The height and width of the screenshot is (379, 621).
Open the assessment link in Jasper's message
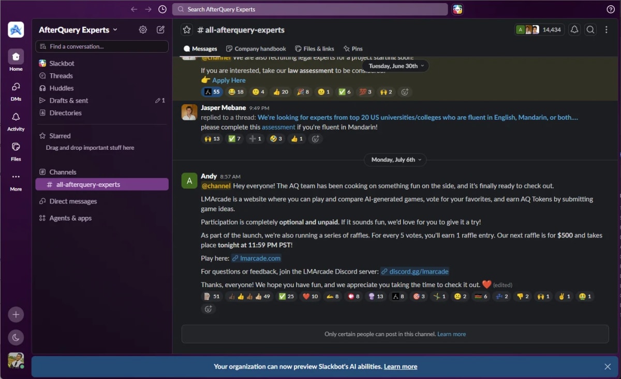[278, 127]
